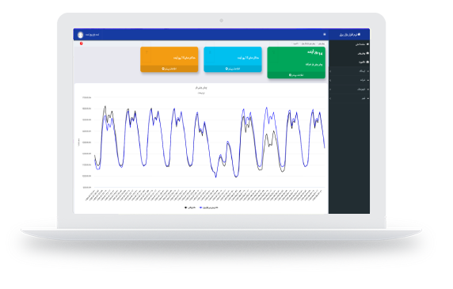Toggle the black series in the chart legend

click(190, 207)
